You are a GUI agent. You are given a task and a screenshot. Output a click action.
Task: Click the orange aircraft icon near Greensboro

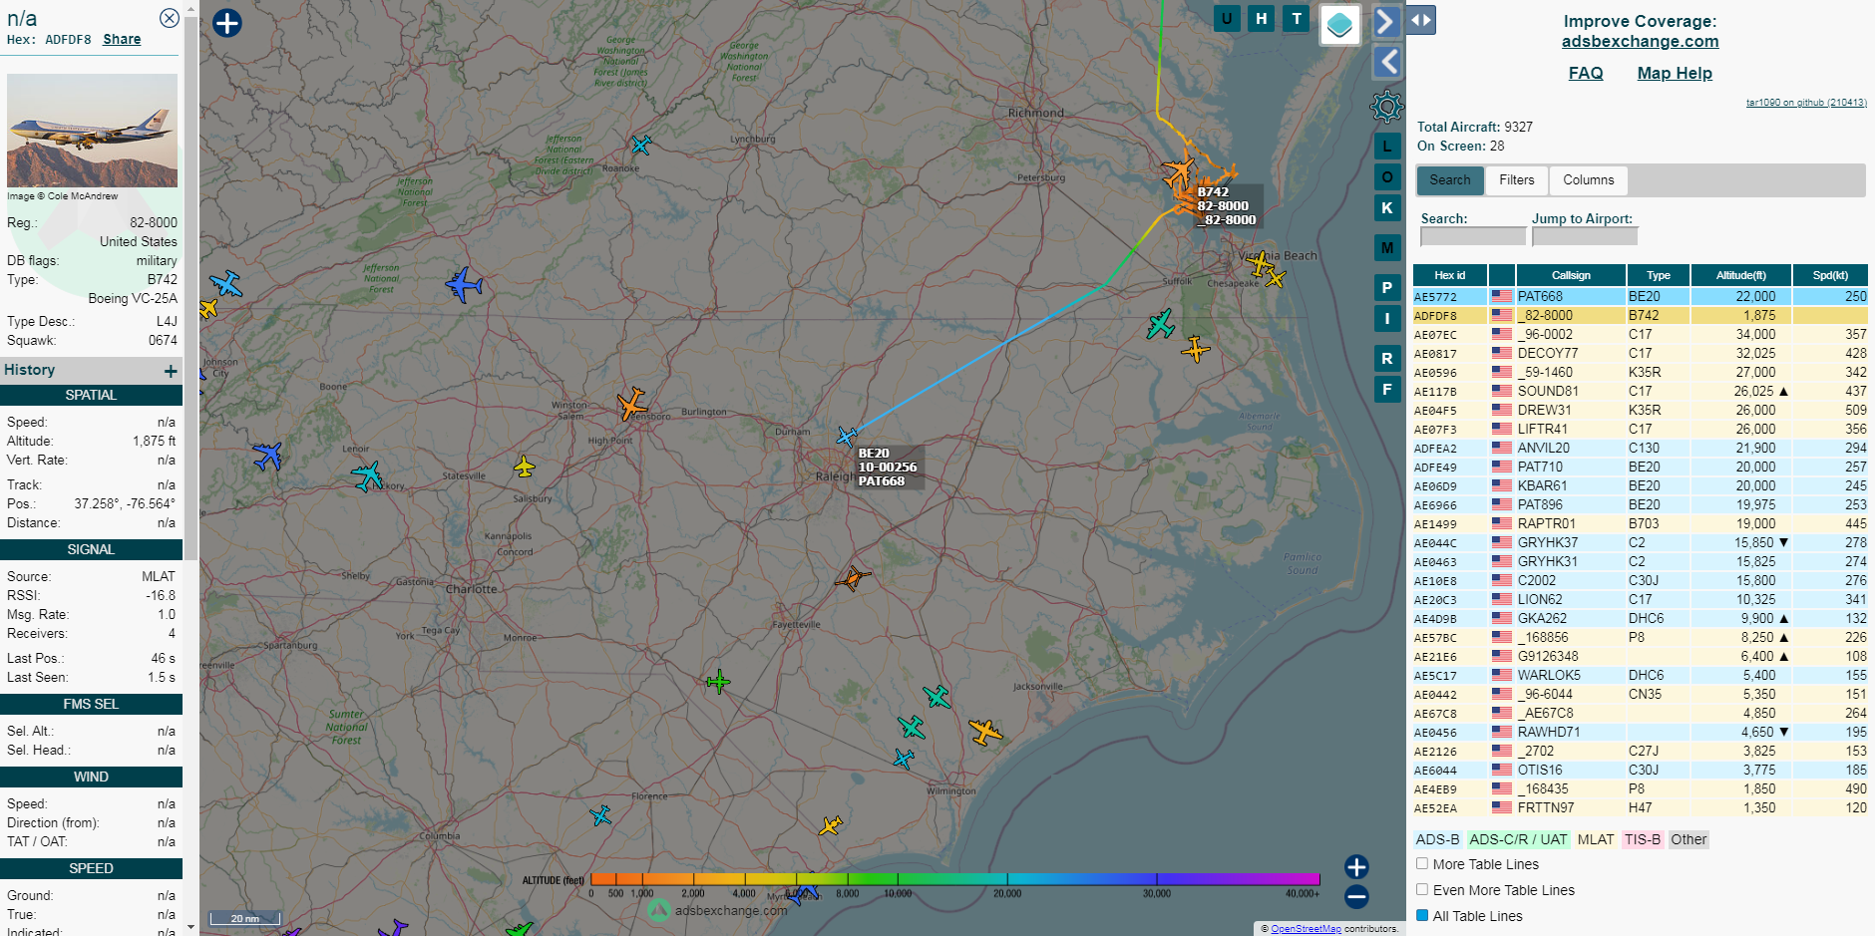point(630,404)
